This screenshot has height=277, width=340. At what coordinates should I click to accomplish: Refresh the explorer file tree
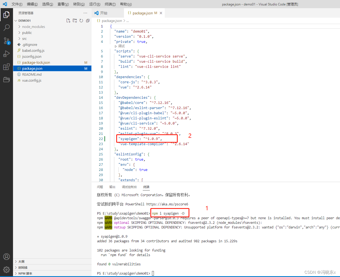81,21
